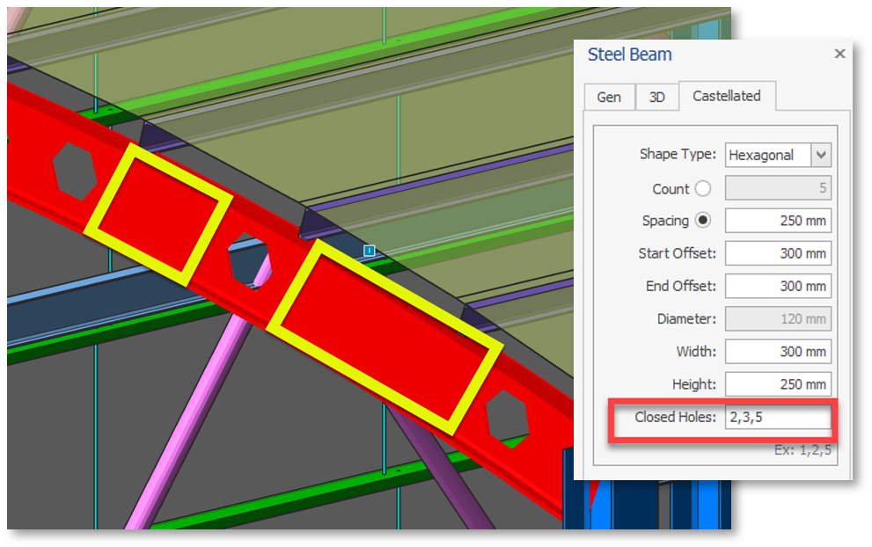Viewport: 872px width, 547px height.
Task: Click the Spacing value field
Action: [x=778, y=221]
